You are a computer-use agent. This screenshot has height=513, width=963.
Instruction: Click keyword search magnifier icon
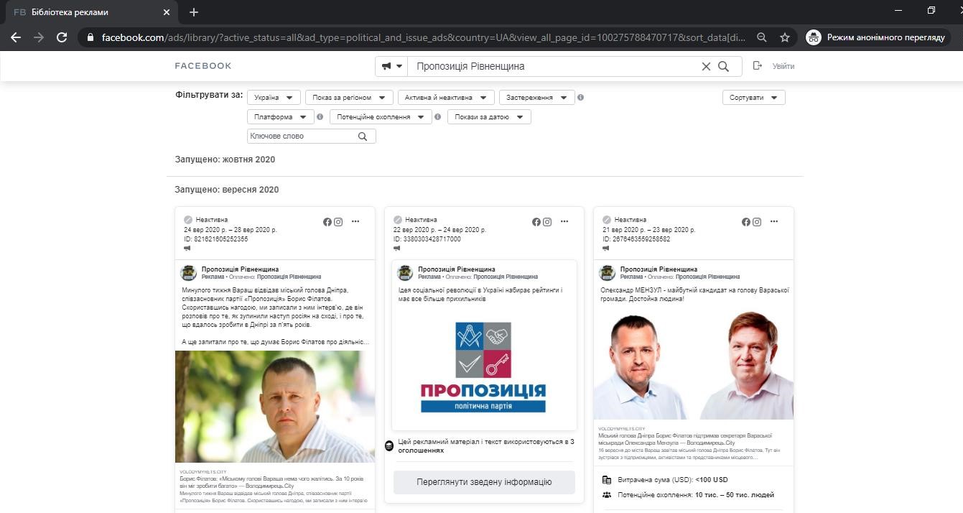[x=363, y=137]
